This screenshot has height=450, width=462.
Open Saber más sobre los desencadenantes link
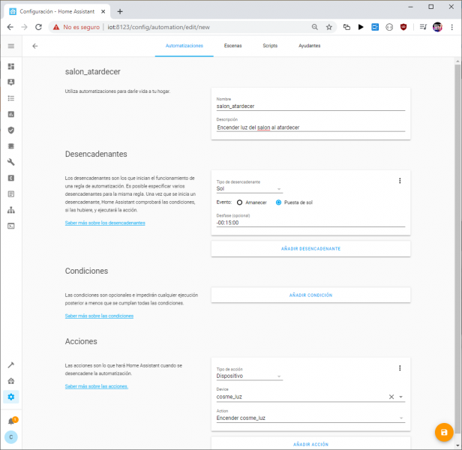[105, 223]
